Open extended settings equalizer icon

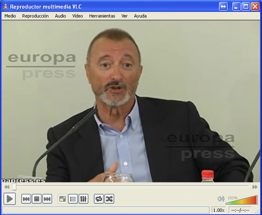[83, 199]
